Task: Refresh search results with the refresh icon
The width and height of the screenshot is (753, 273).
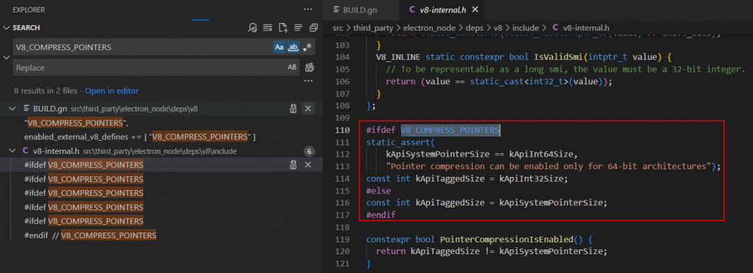Action: [x=252, y=27]
